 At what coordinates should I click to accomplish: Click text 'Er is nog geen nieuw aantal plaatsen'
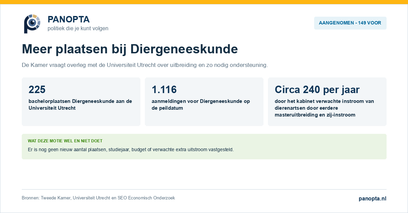(x=131, y=149)
